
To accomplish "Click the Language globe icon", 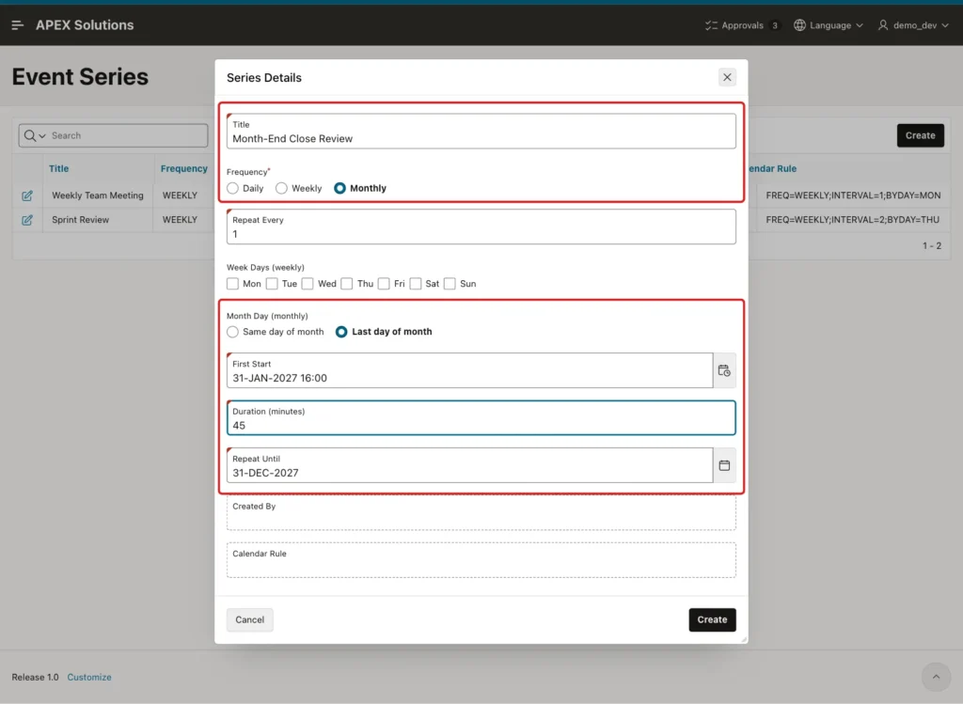I will click(799, 25).
